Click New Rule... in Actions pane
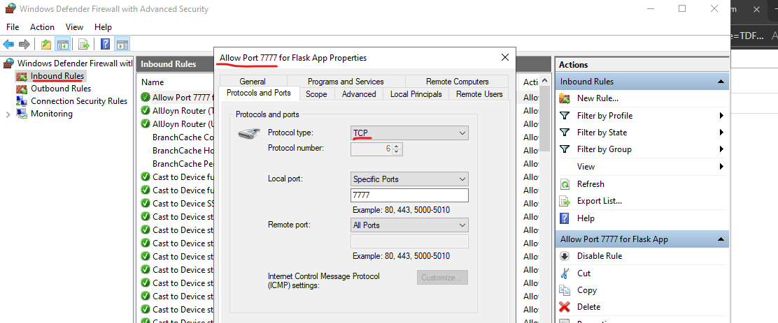778x323 pixels. (597, 98)
